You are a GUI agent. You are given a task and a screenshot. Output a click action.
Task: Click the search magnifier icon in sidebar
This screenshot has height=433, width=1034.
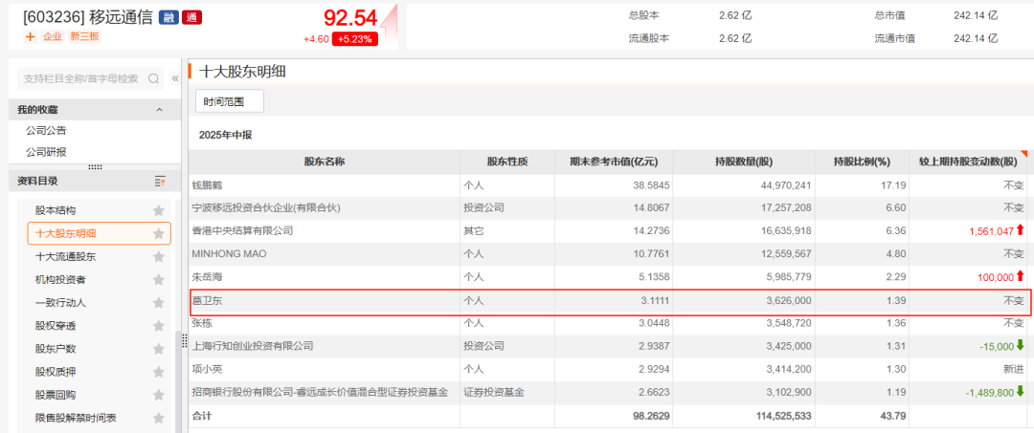[x=153, y=79]
